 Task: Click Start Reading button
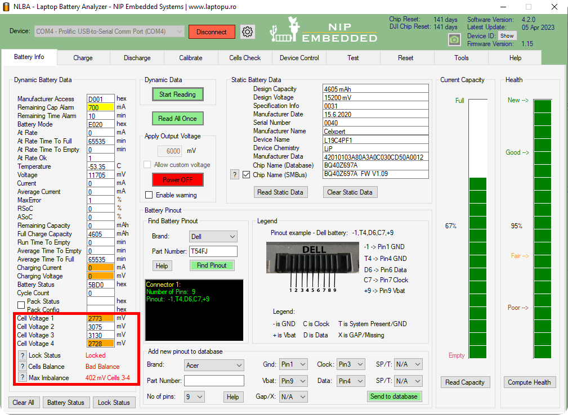[177, 94]
